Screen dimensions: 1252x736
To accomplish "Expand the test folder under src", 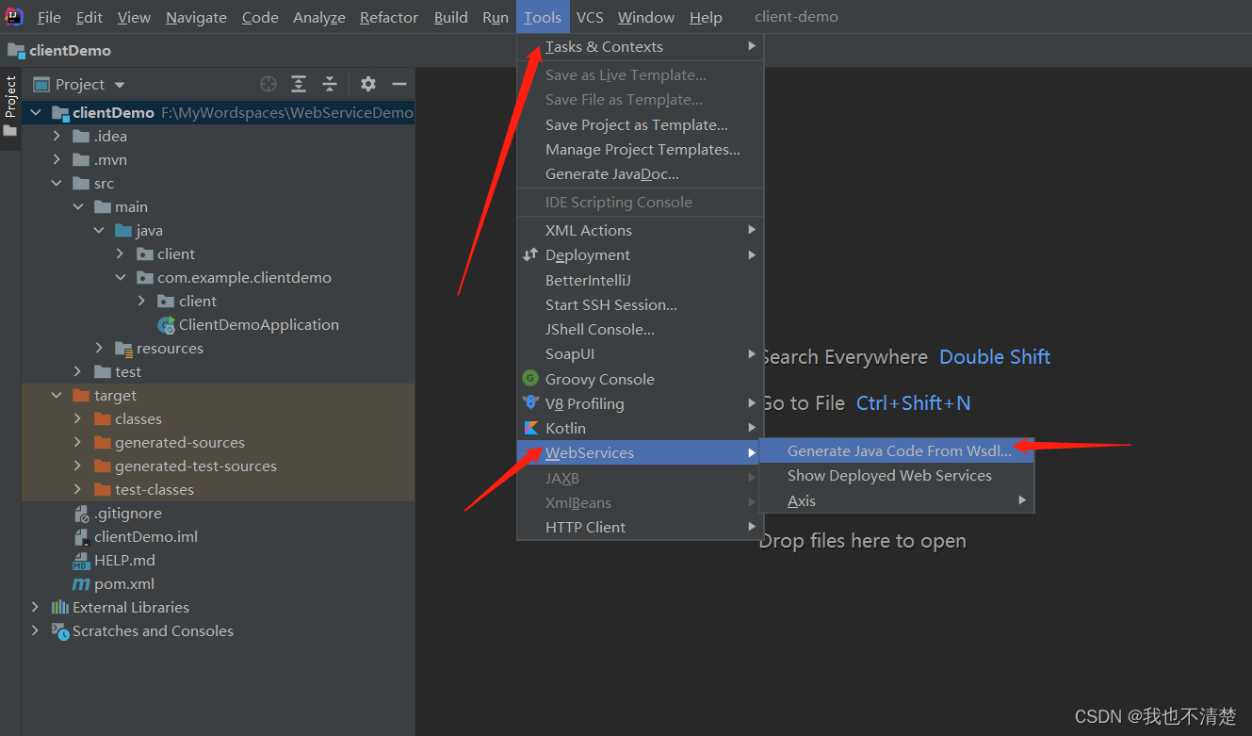I will (x=78, y=372).
